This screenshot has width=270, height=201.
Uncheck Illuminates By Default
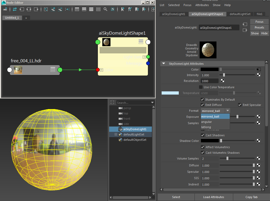(x=202, y=100)
